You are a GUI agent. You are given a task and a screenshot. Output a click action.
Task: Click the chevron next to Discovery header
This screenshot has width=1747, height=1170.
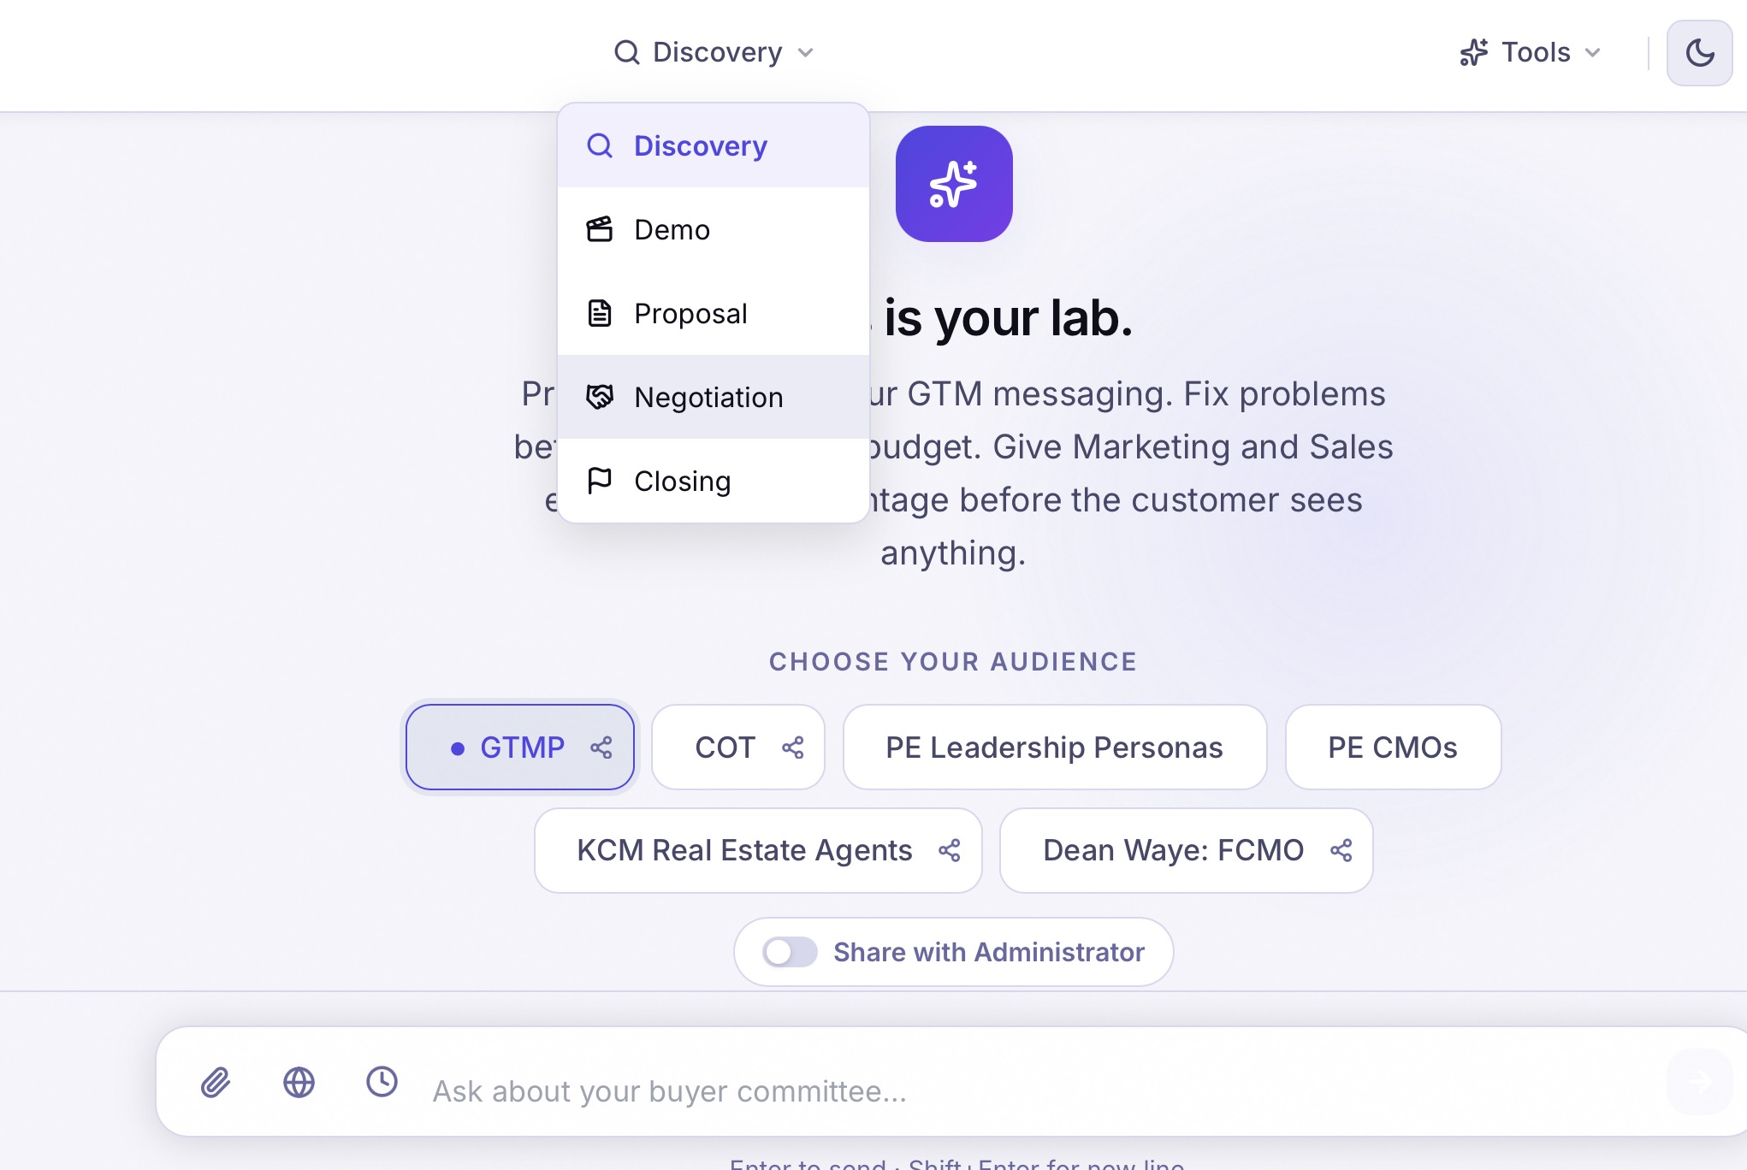(805, 52)
